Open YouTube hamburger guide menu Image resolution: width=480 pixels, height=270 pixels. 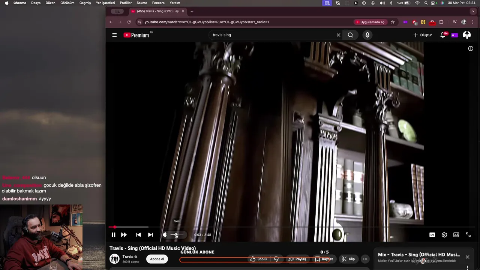[114, 35]
